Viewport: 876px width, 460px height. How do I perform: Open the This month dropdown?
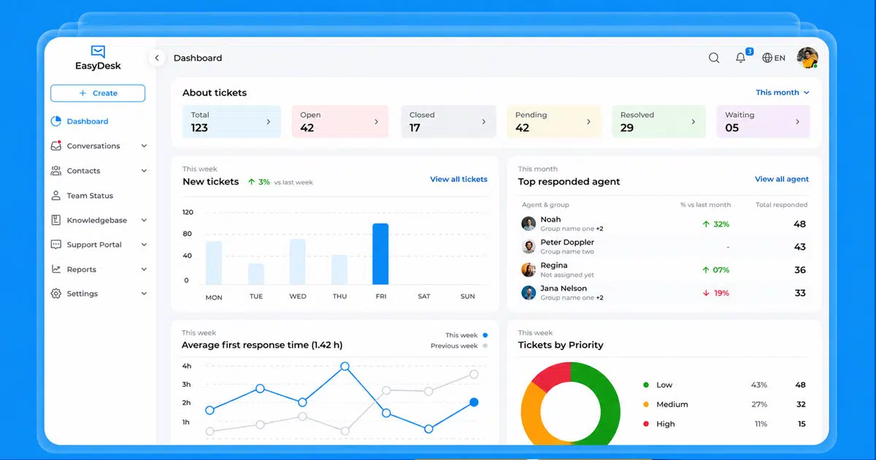(x=783, y=93)
